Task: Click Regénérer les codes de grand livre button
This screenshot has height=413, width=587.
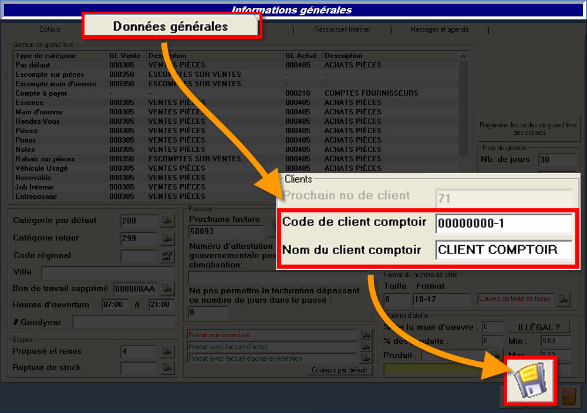Action: point(528,128)
